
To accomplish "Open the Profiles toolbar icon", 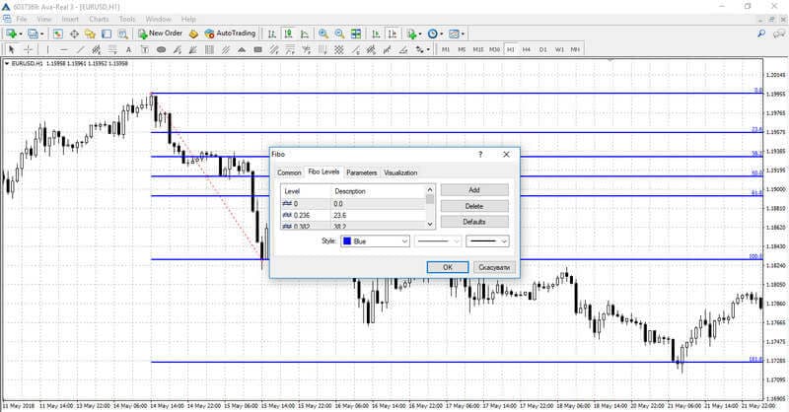I will point(33,34).
